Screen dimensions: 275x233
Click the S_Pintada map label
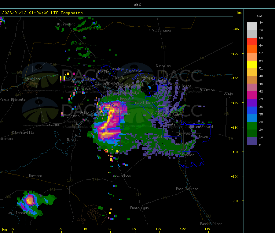tap(82, 88)
